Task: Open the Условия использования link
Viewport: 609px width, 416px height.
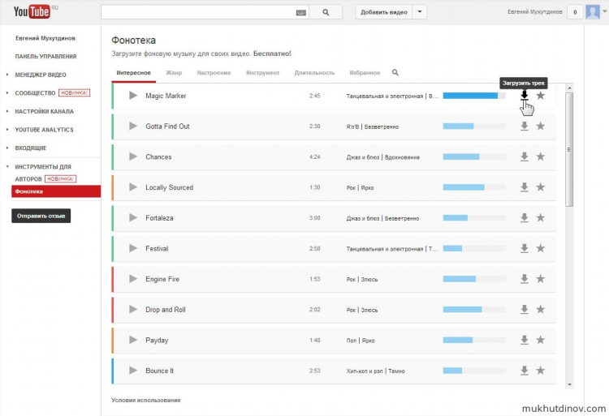Action: tap(145, 400)
